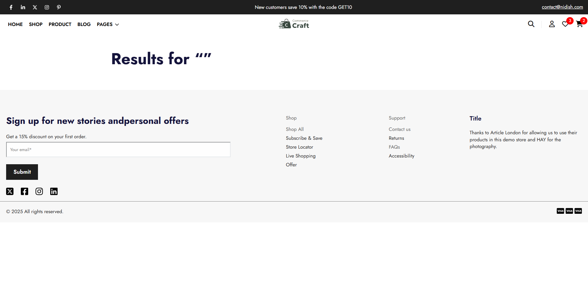
Task: Open the Live Shopping link
Action: [301, 156]
